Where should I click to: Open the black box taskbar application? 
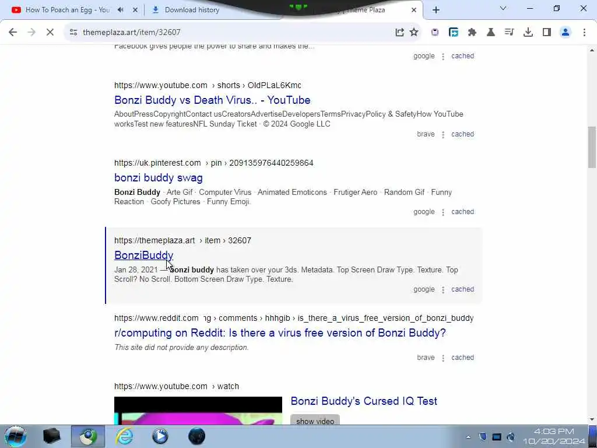51,436
